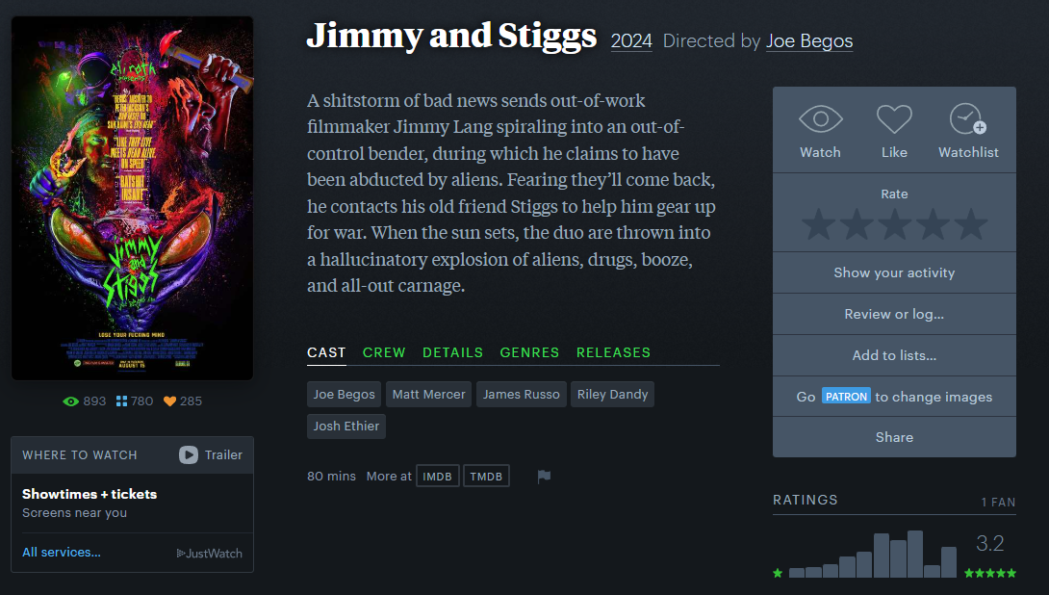
Task: Switch to the GENRES tab
Action: [x=529, y=352]
